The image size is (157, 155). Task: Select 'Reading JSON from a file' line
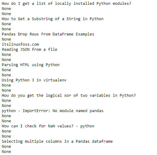coord(29,50)
